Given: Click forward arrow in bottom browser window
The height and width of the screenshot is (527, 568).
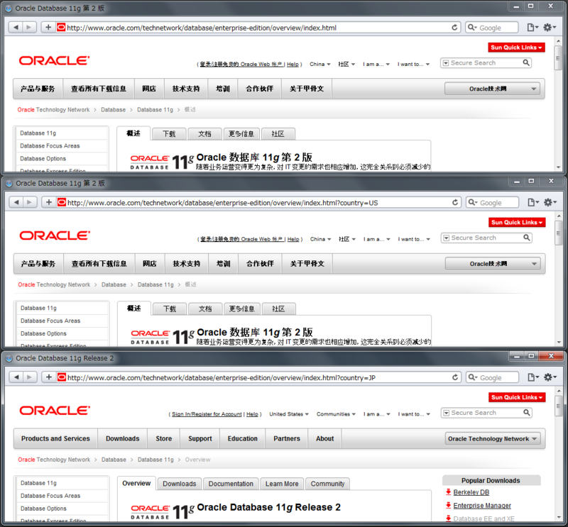Looking at the screenshot, I should (29, 377).
